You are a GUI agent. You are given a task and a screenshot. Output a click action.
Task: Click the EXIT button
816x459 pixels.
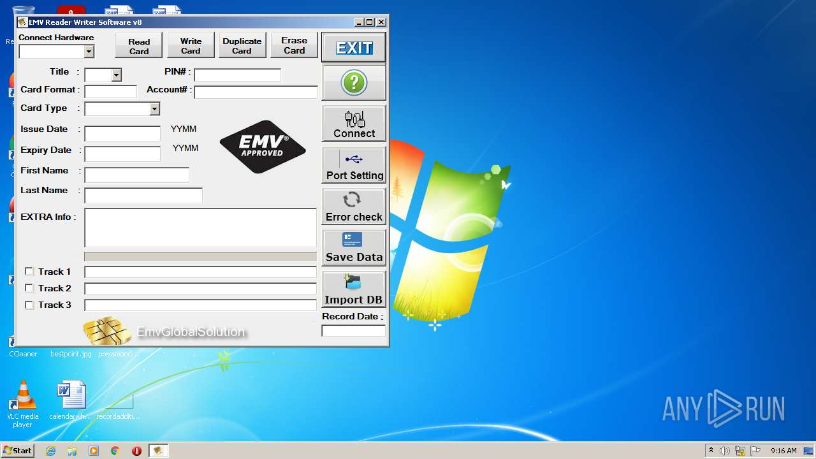click(x=354, y=48)
